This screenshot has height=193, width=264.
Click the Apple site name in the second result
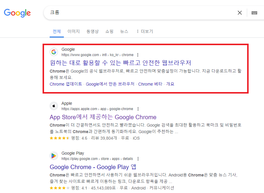(x=67, y=103)
